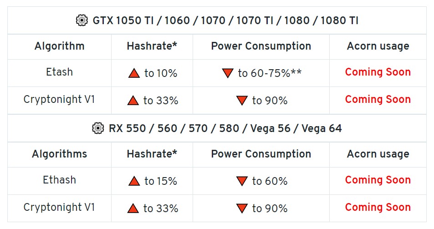Image resolution: width=434 pixels, height=229 pixels.
Task: Click the down triangle beside 60% power consumption
Action: (242, 181)
